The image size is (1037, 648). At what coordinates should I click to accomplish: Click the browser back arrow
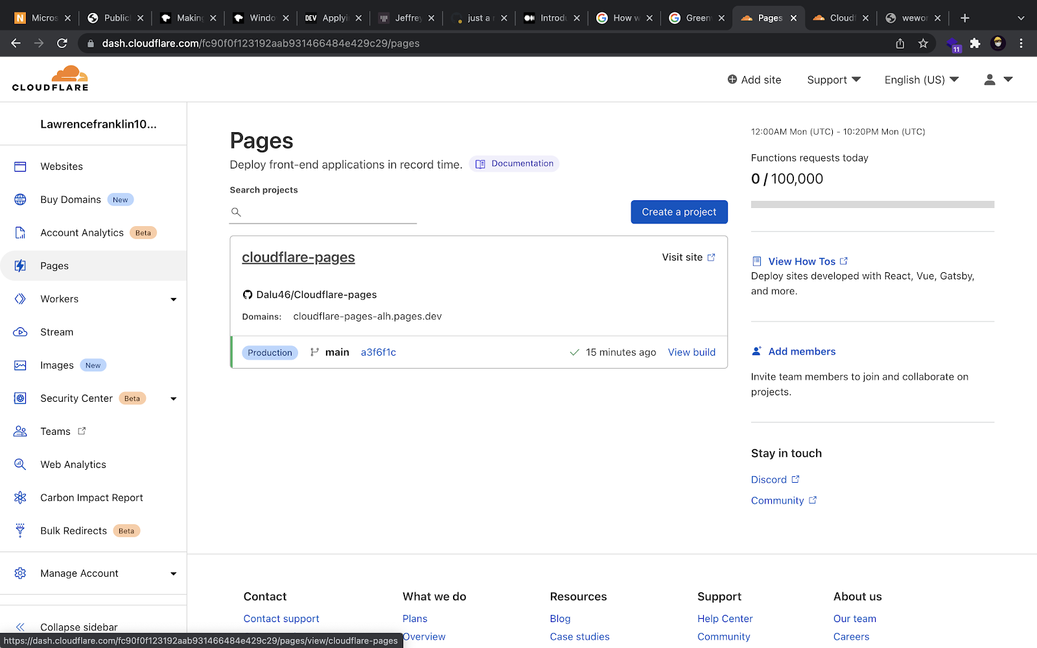click(x=16, y=43)
